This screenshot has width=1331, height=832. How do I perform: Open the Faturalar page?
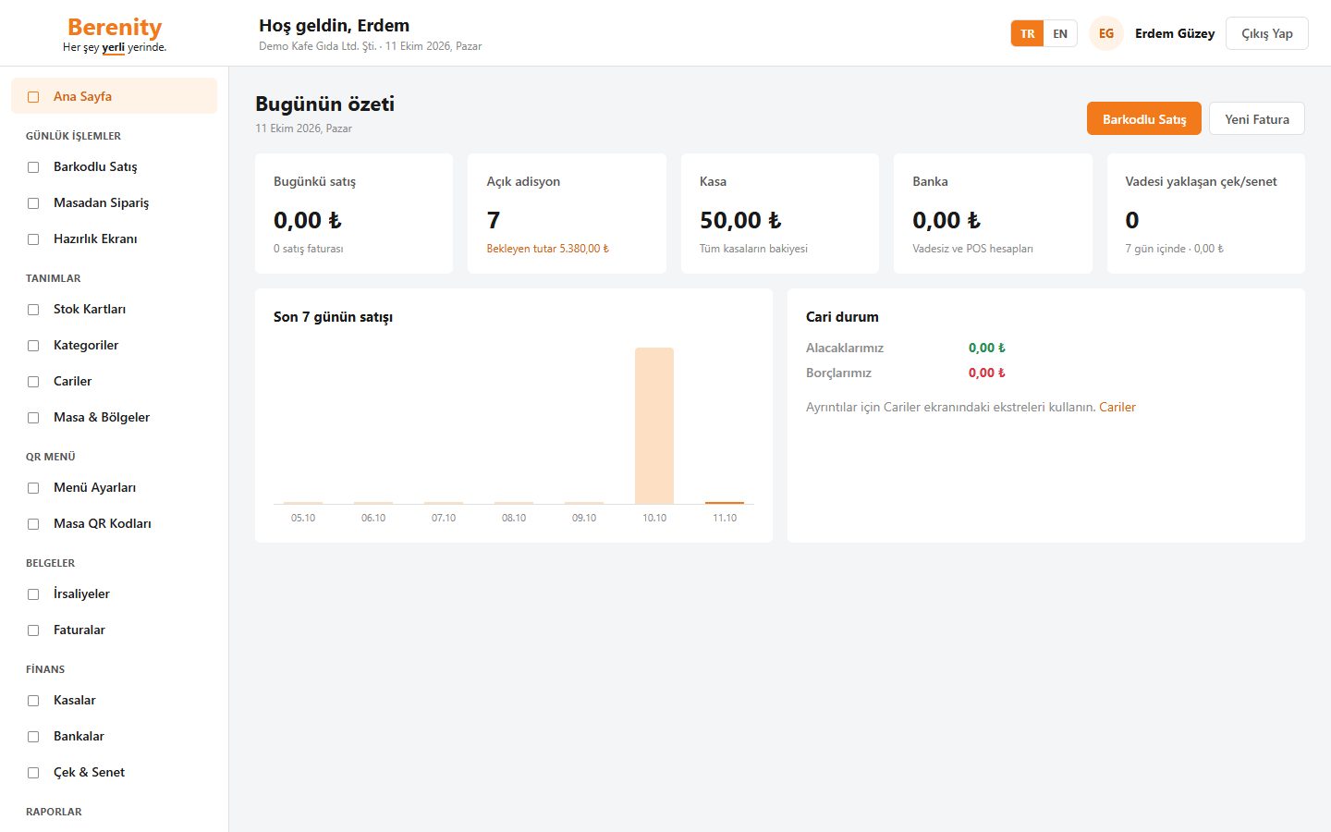click(114, 630)
